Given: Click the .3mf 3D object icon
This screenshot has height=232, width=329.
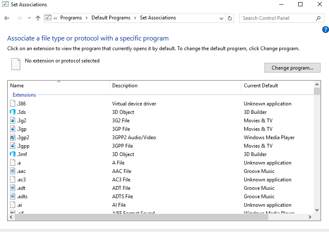Looking at the screenshot, I should [x=13, y=154].
